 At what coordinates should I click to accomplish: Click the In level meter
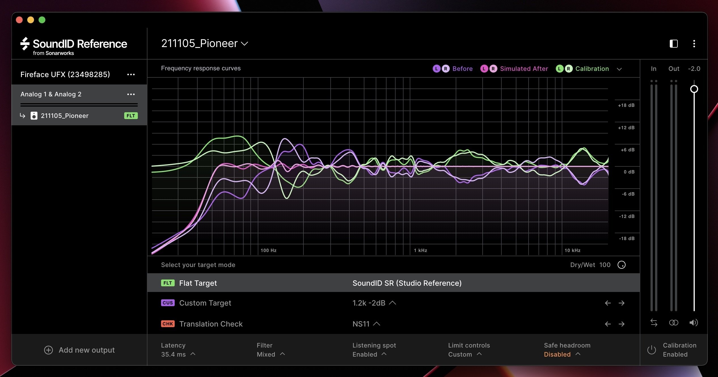click(x=654, y=196)
